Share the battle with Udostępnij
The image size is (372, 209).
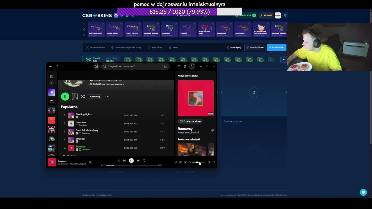[234, 48]
